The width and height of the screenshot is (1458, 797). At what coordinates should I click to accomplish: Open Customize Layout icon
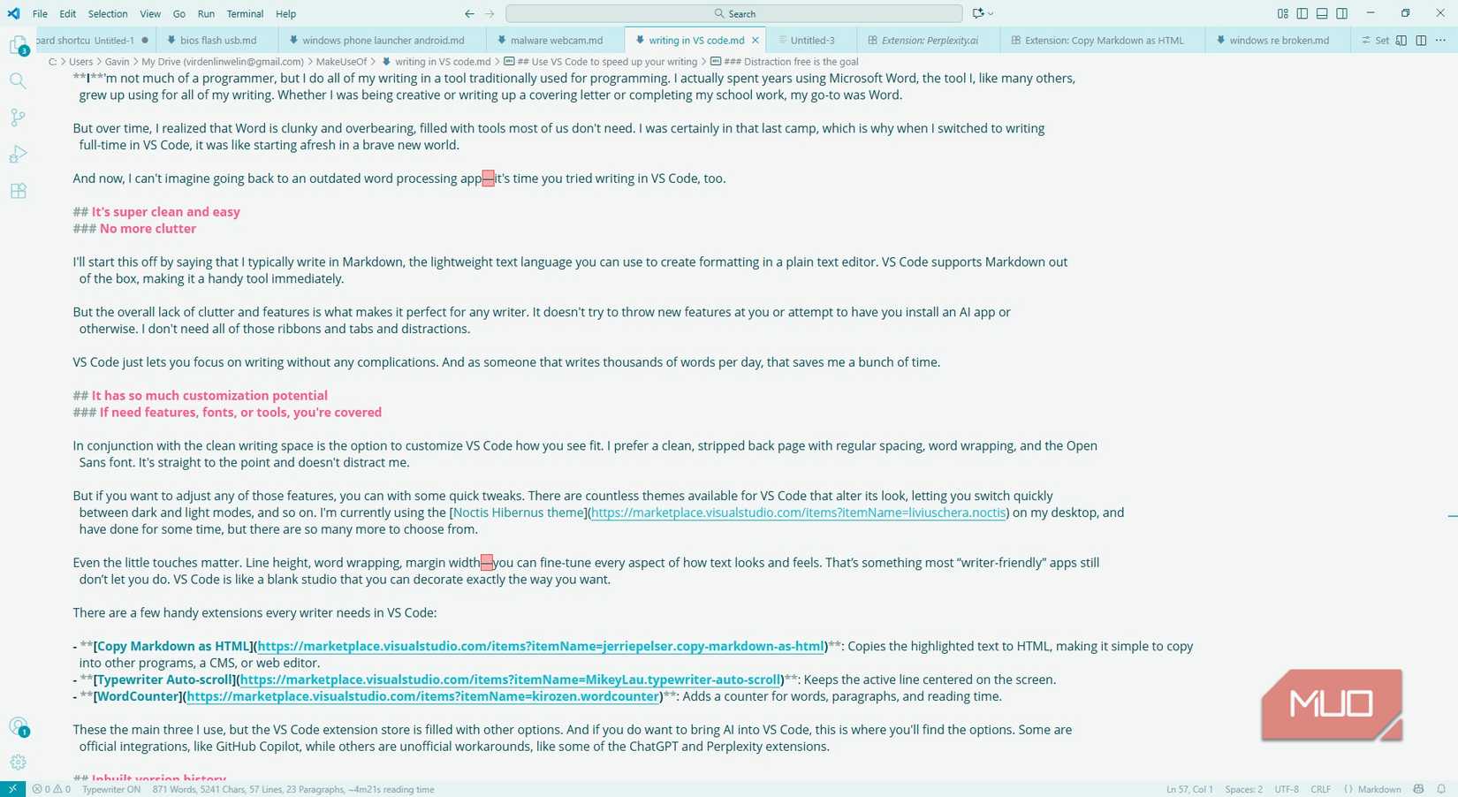click(x=1282, y=13)
